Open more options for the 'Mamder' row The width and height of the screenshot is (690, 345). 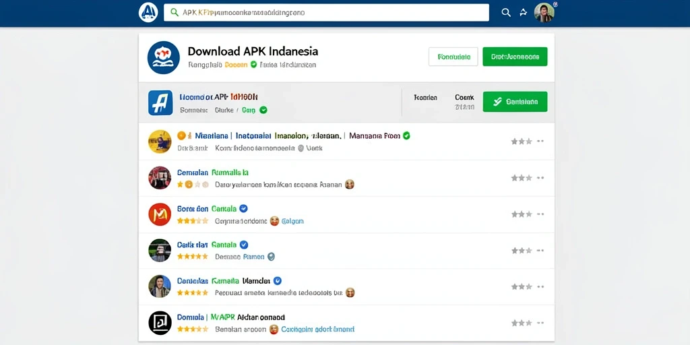click(540, 286)
